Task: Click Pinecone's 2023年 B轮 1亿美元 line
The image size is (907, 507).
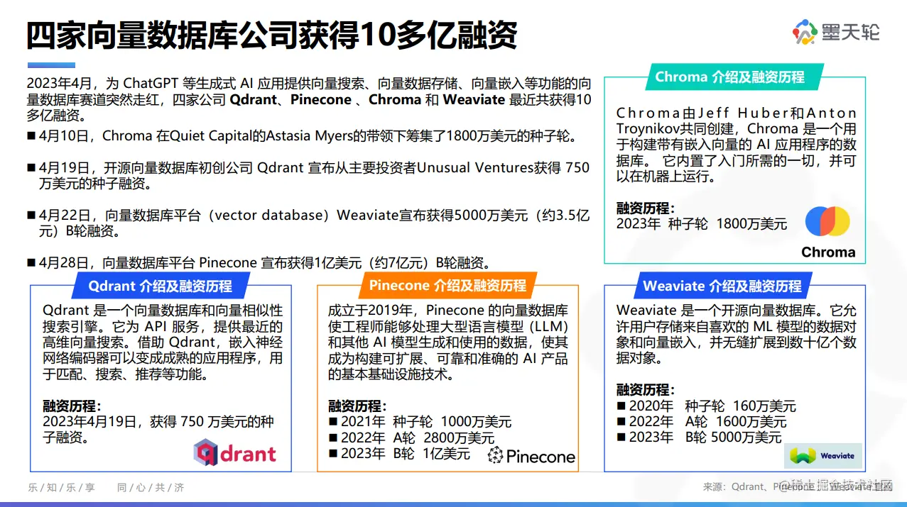Action: (x=399, y=454)
